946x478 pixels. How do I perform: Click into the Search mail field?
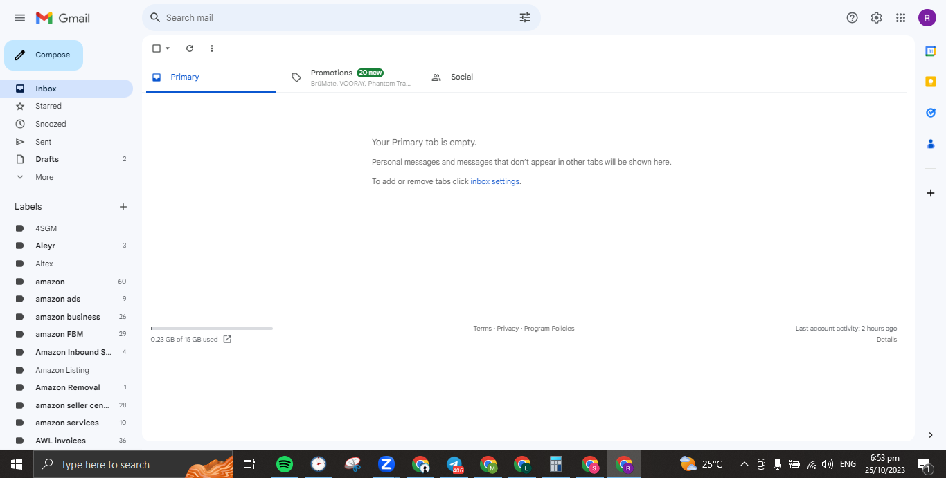pyautogui.click(x=339, y=18)
